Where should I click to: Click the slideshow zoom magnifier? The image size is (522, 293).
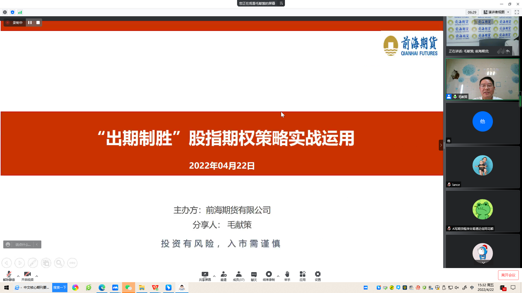tap(59, 263)
